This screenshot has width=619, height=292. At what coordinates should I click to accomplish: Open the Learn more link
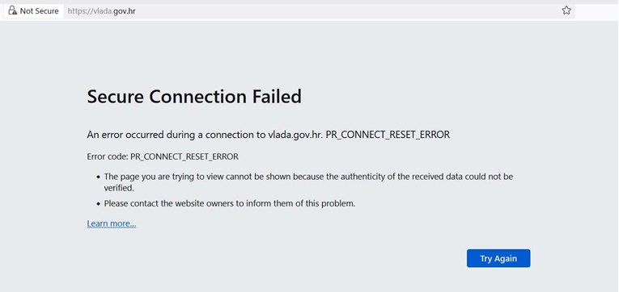pyautogui.click(x=112, y=223)
